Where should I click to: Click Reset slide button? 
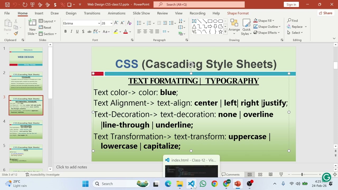(45, 27)
